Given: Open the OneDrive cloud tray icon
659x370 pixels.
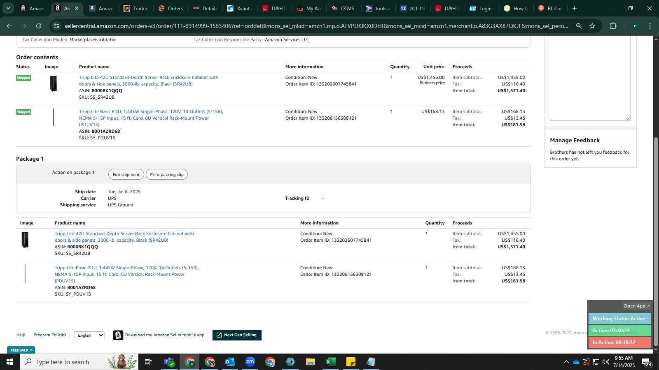Looking at the screenshot, I should click(576, 362).
